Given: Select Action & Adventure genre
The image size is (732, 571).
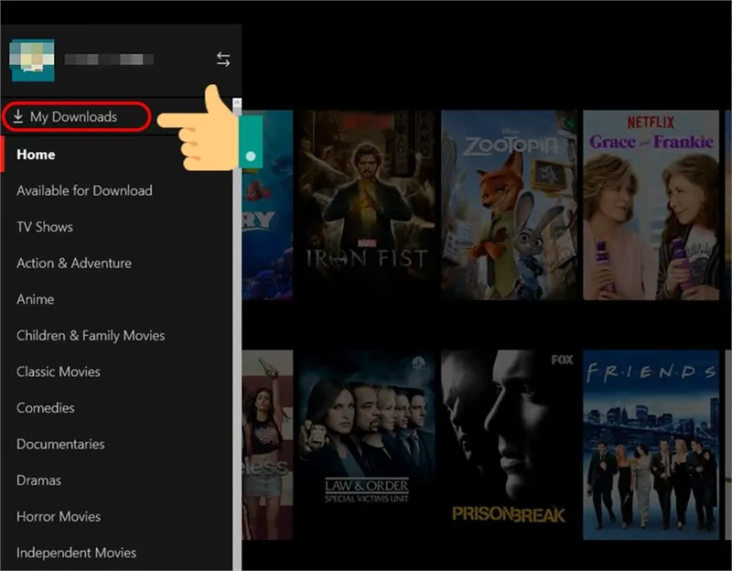Looking at the screenshot, I should pos(73,263).
